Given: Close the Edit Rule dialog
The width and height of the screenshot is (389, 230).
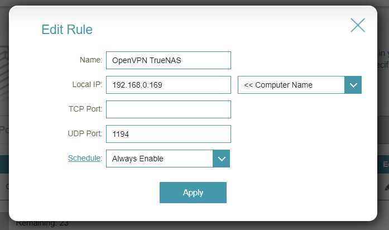Looking at the screenshot, I should pyautogui.click(x=358, y=25).
